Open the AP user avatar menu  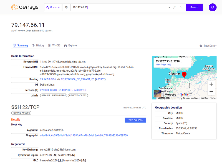[213, 7]
